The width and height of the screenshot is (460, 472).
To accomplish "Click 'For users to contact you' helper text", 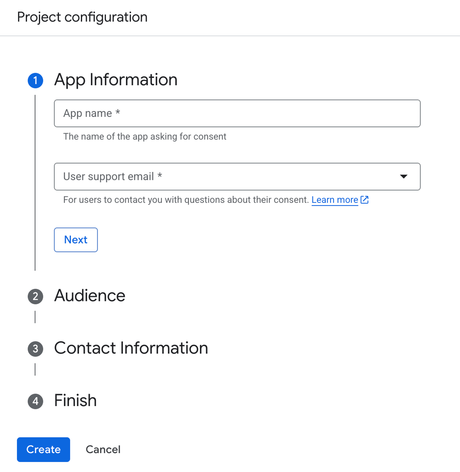I will [x=186, y=200].
